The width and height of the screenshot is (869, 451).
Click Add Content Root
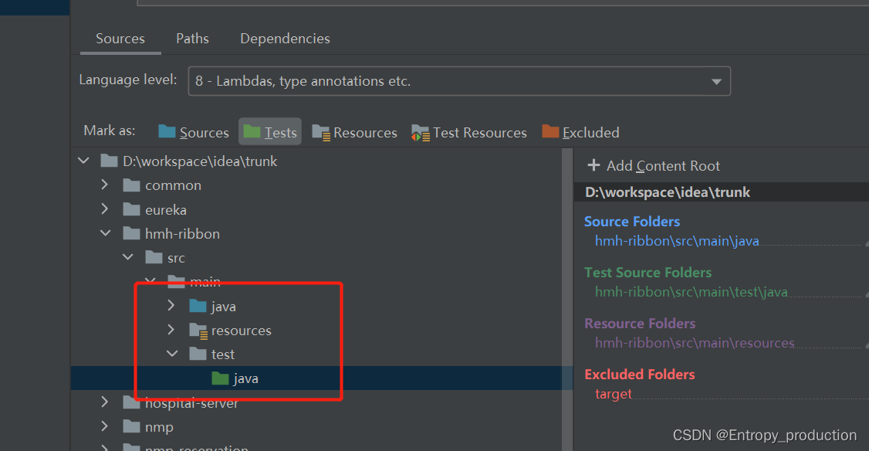pos(662,165)
